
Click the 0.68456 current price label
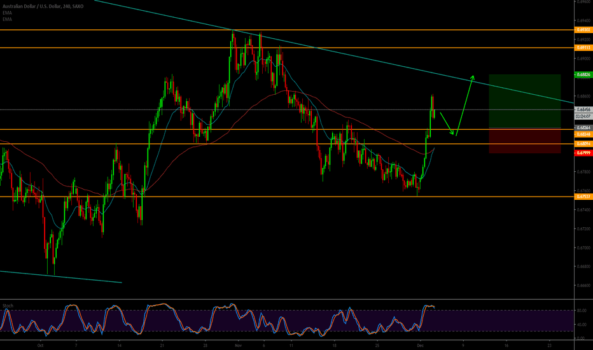pos(583,109)
